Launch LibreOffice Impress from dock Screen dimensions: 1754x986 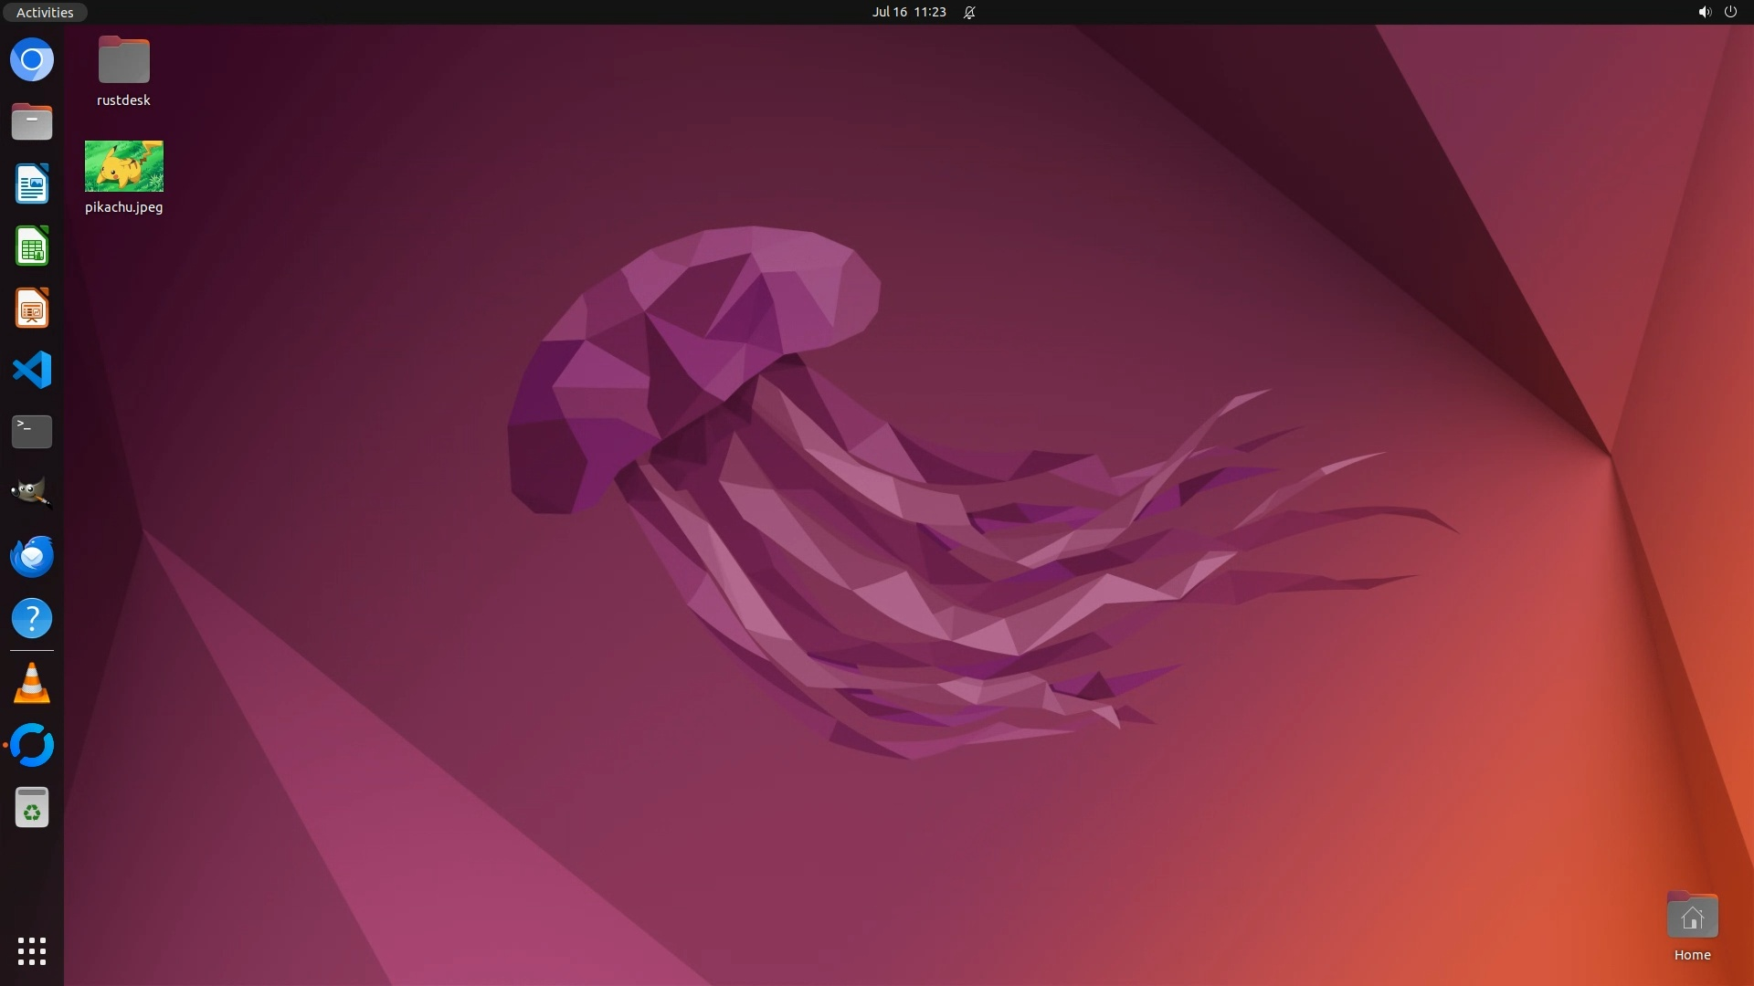click(32, 309)
